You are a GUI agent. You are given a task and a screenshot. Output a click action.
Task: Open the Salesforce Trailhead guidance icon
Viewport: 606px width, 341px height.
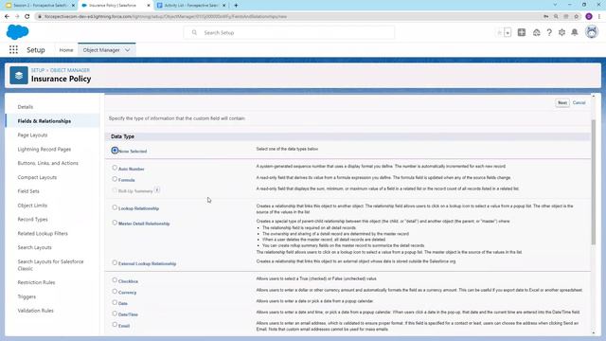point(537,33)
